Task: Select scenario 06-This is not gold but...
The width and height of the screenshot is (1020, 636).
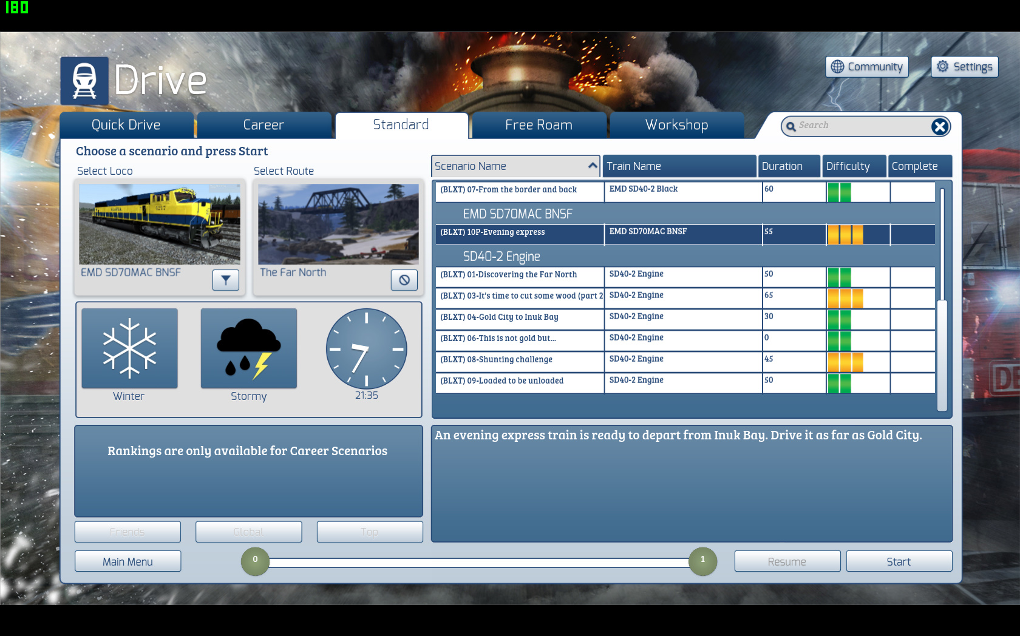Action: pos(685,340)
